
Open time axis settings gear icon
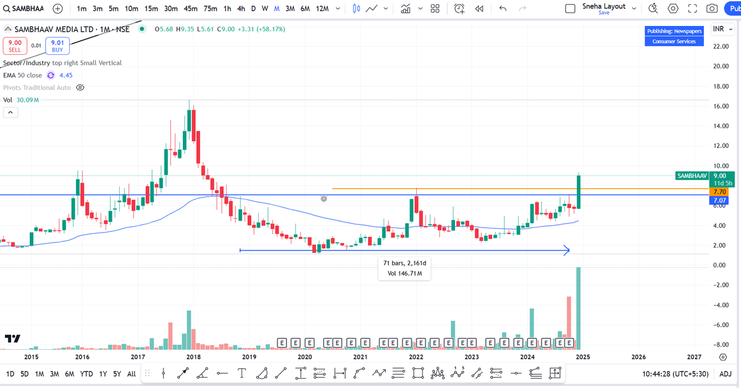tap(723, 357)
